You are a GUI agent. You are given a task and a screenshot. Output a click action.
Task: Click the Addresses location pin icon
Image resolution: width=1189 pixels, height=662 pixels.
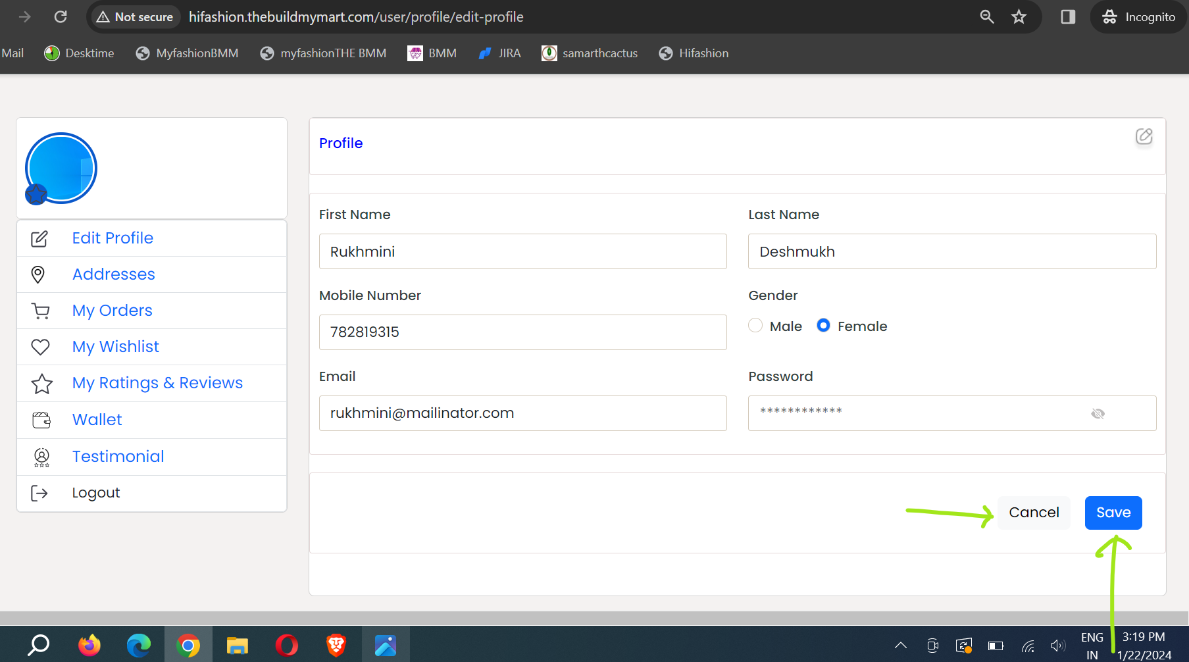(x=38, y=274)
